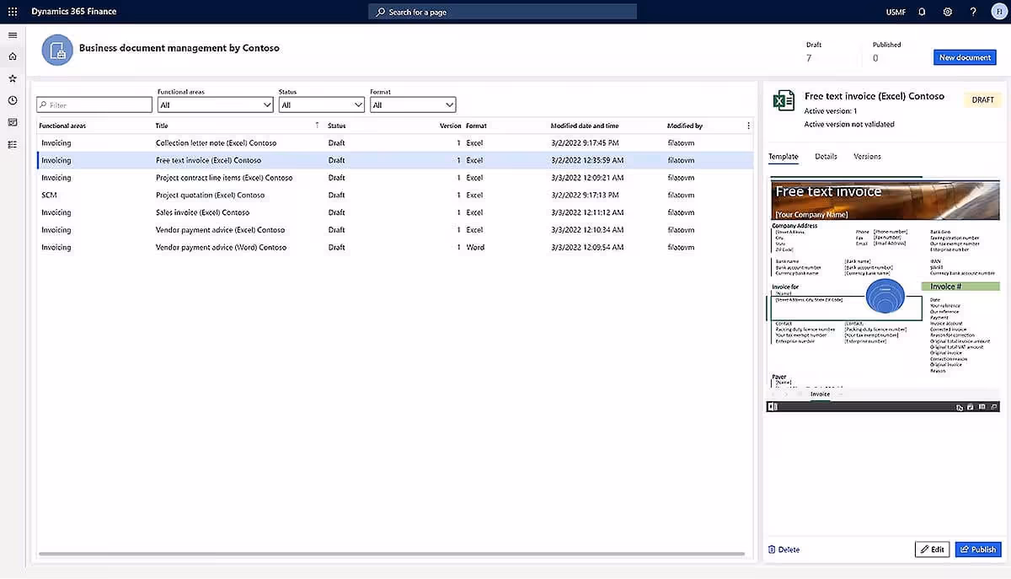The height and width of the screenshot is (579, 1011).
Task: Open notifications via the bell icon
Action: pyautogui.click(x=920, y=12)
